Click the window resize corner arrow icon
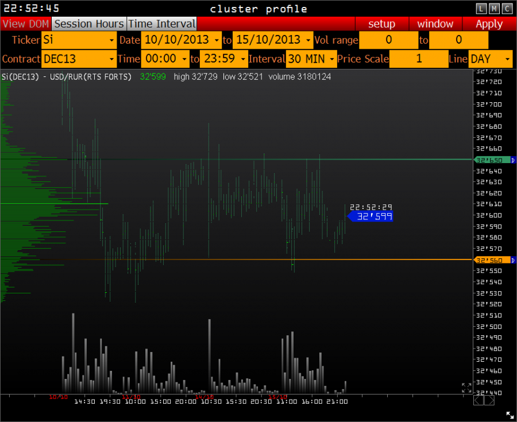517x422 pixels. pyautogui.click(x=510, y=415)
